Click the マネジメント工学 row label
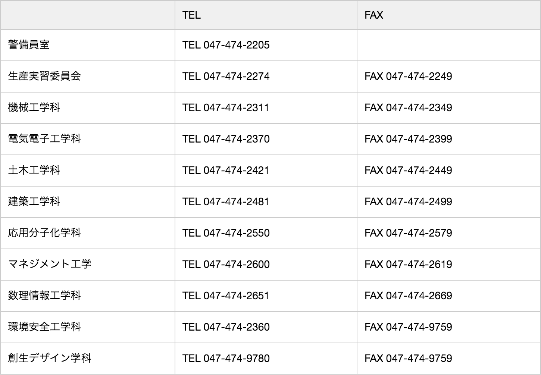Screen dimensions: 541x375 [x=50, y=265]
